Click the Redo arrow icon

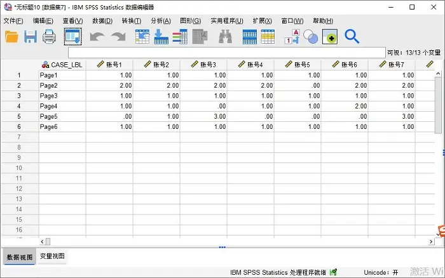click(x=118, y=37)
